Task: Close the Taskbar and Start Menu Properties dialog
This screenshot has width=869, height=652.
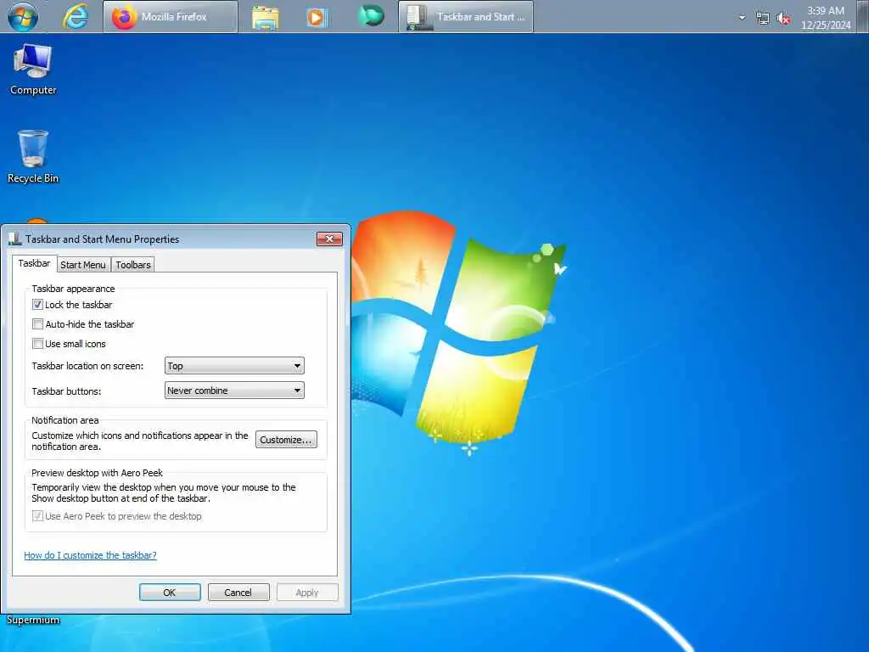Action: (329, 239)
